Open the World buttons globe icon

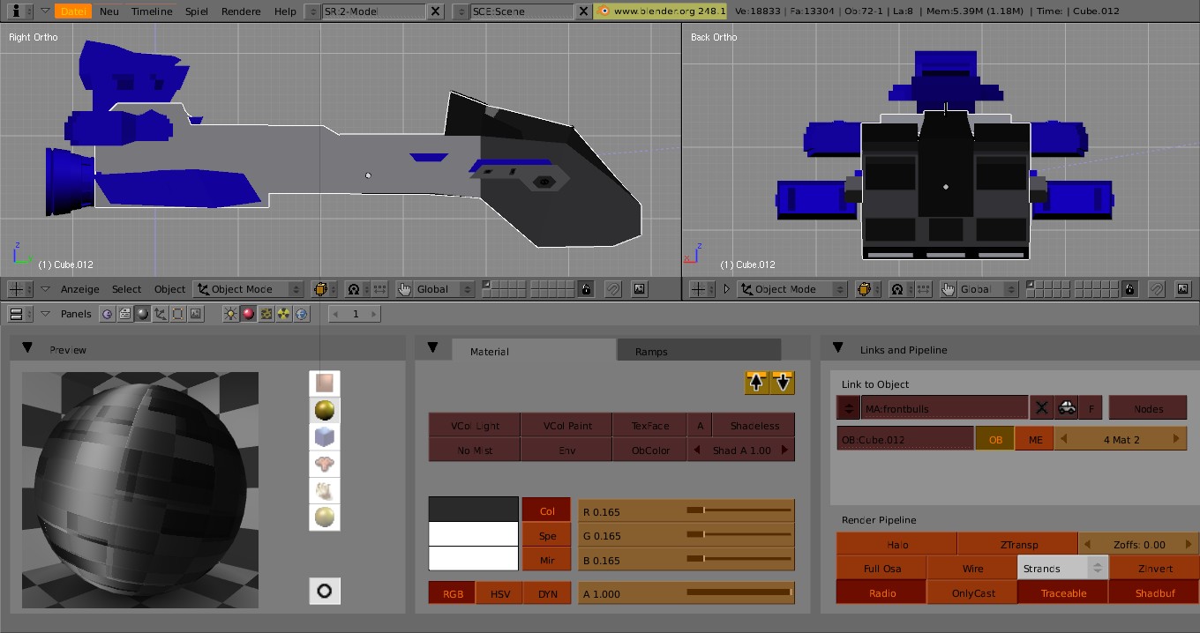(x=302, y=314)
